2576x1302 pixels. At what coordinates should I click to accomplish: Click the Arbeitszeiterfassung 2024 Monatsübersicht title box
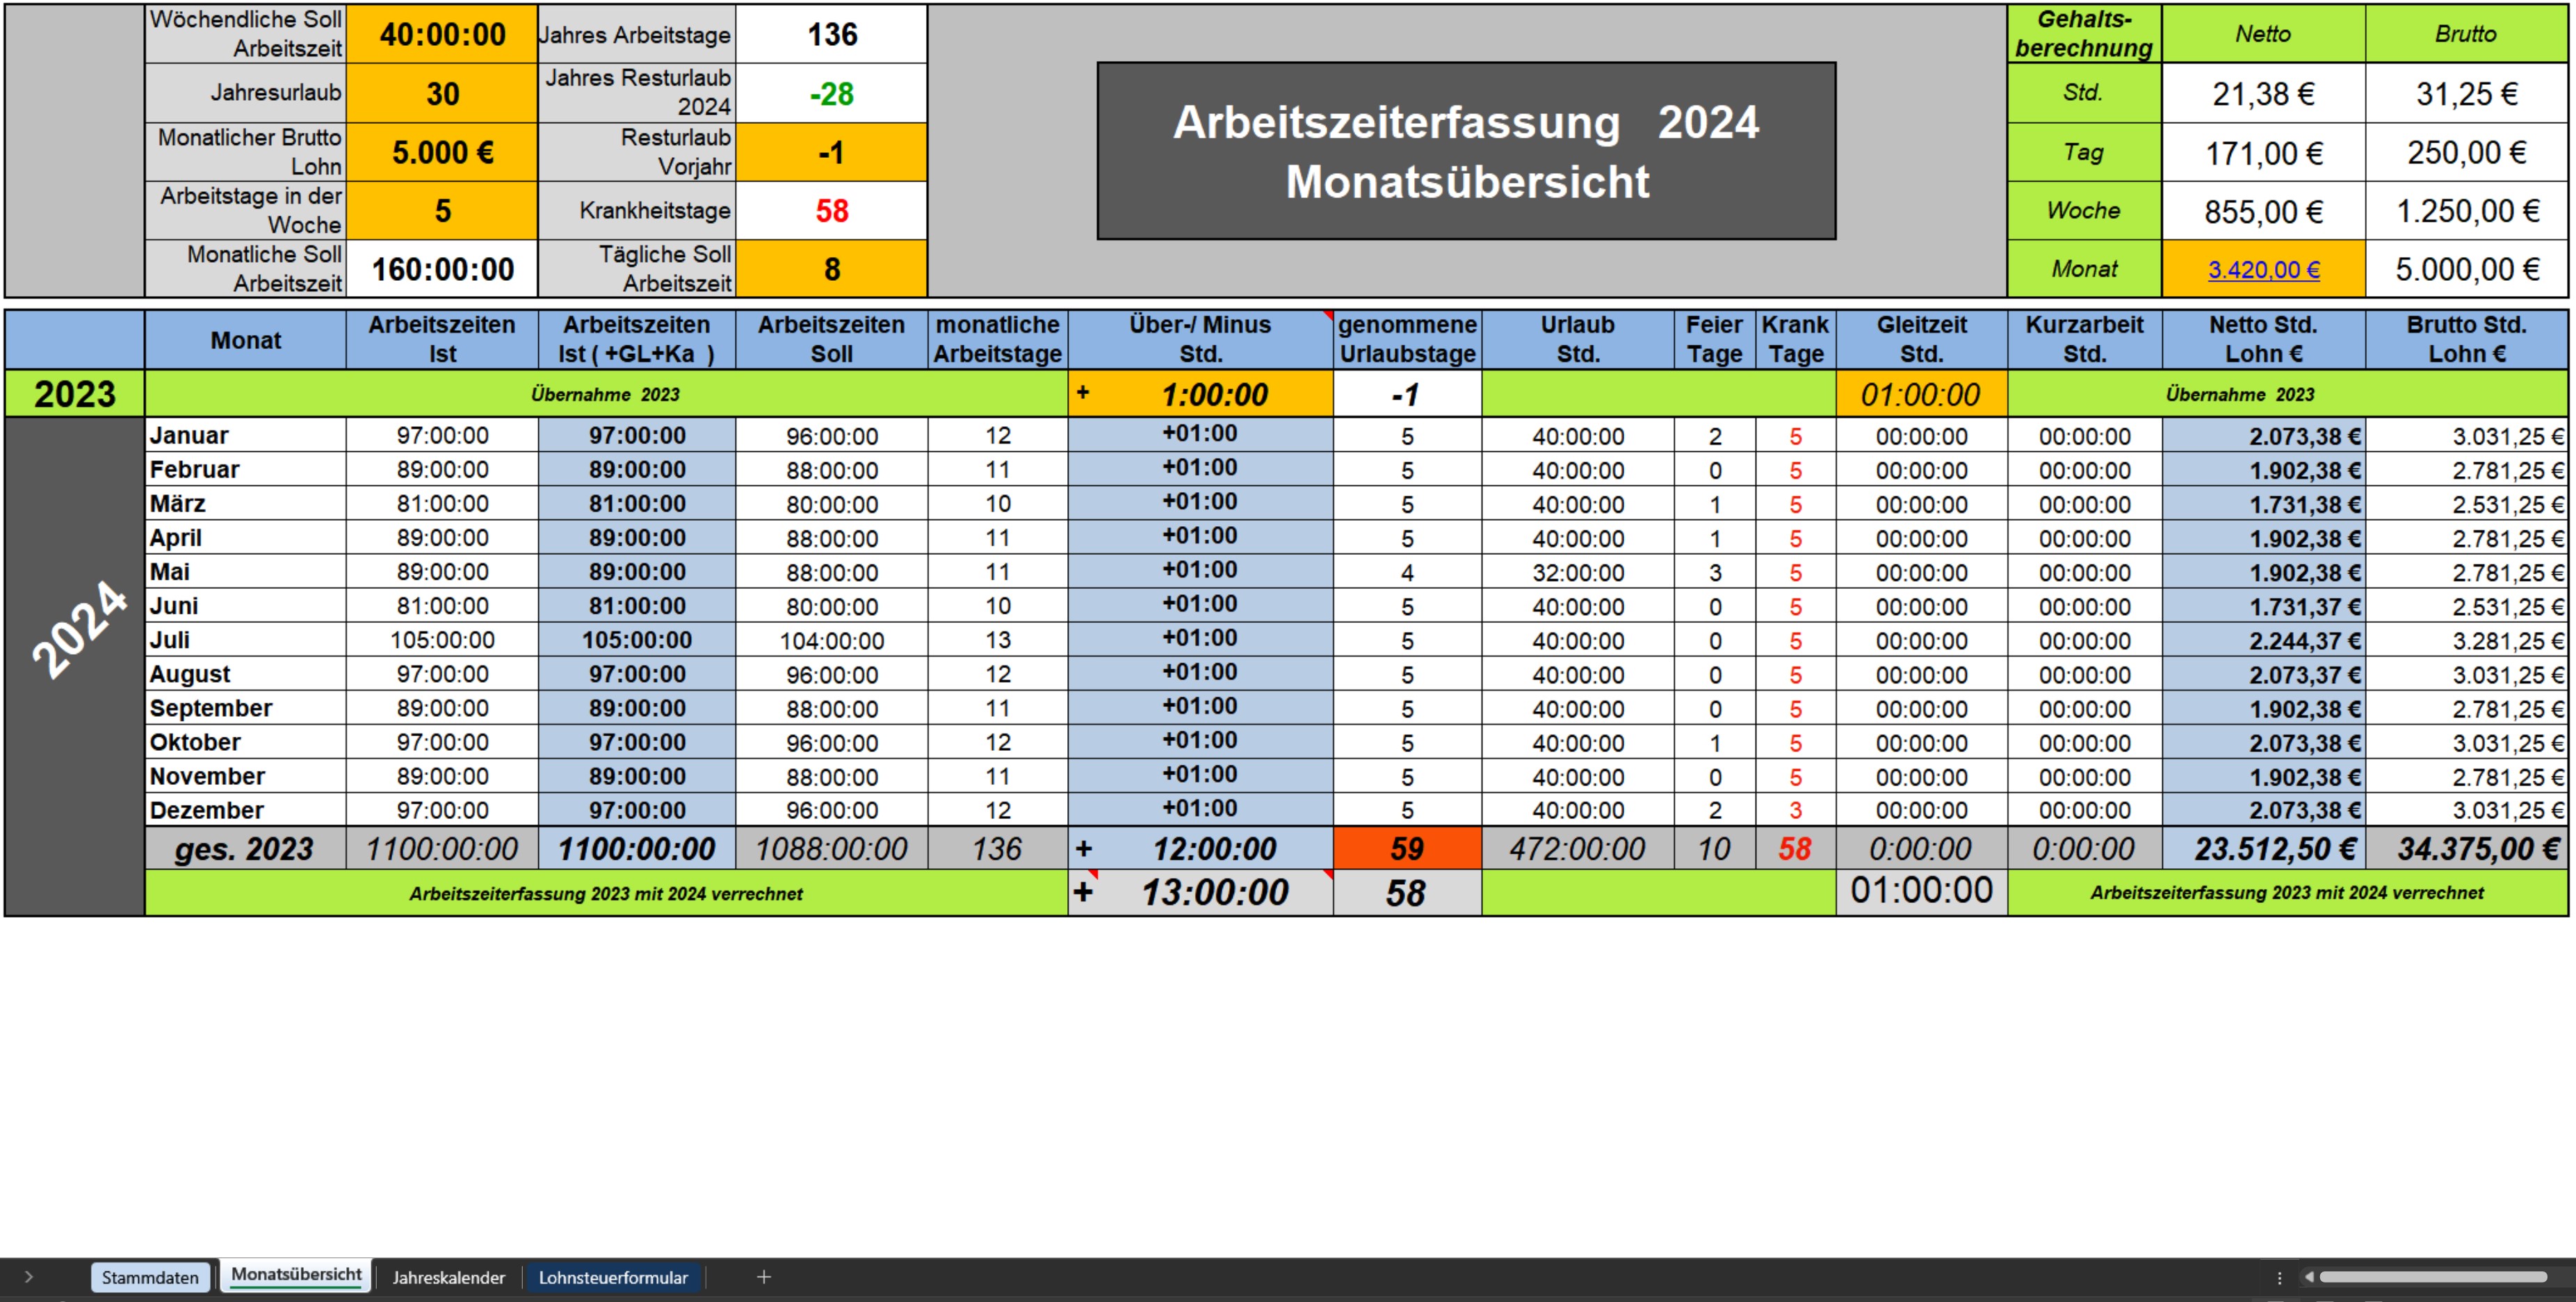1466,151
